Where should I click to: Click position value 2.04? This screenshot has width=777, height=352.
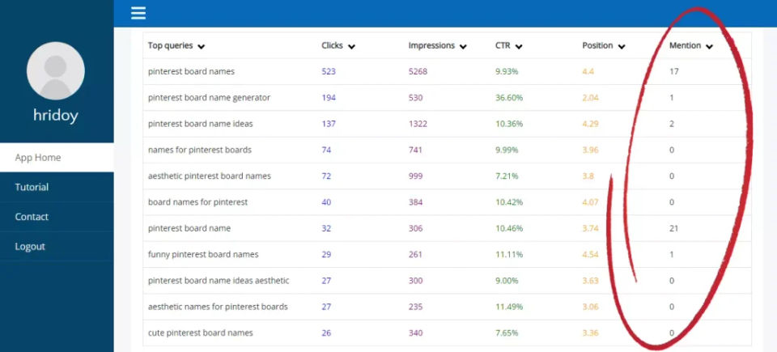pos(590,98)
